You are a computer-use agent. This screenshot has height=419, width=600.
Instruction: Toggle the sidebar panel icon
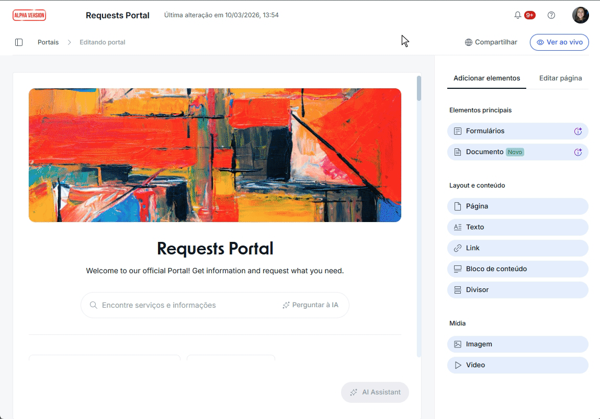tap(19, 42)
